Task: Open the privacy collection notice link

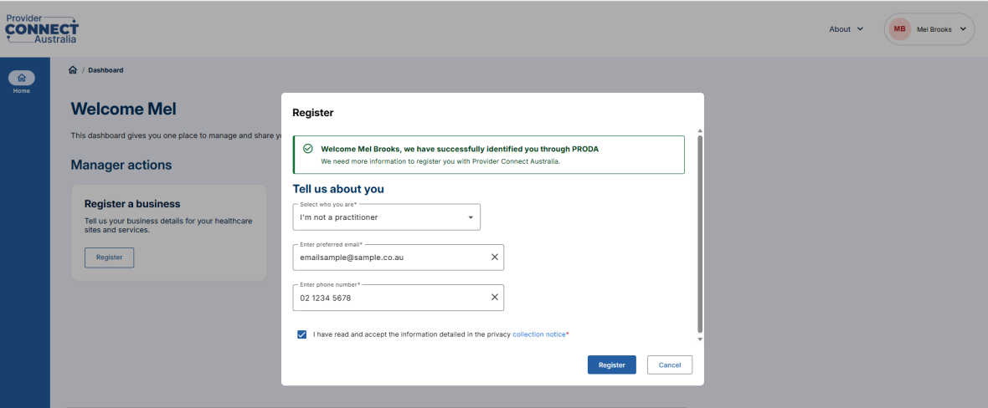Action: 538,334
